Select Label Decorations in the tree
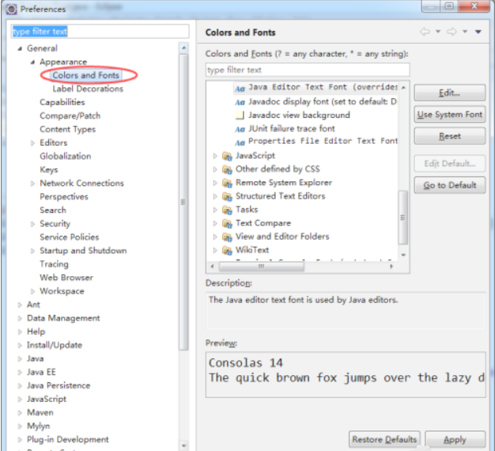 click(x=87, y=89)
